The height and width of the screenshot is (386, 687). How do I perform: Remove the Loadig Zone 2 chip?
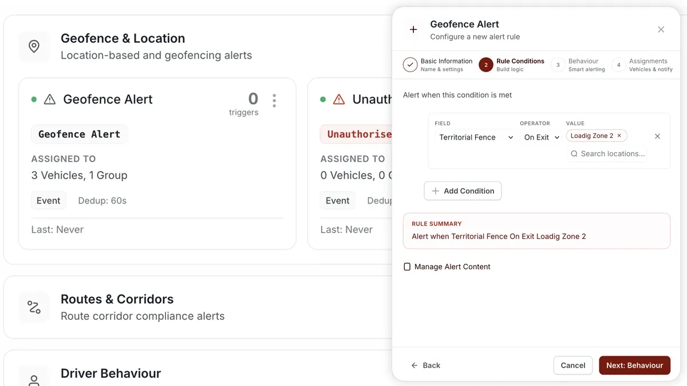(619, 136)
